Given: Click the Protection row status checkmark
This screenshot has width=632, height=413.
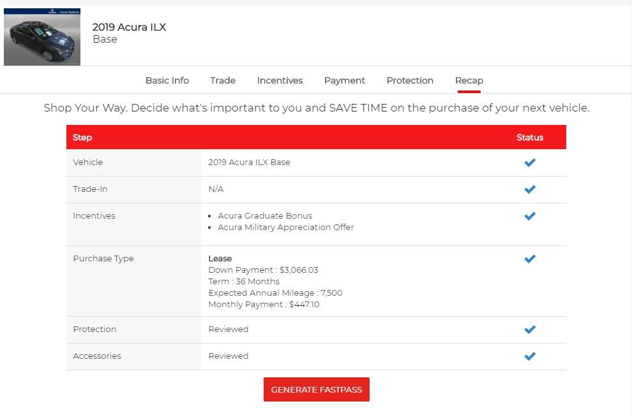Looking at the screenshot, I should [530, 330].
